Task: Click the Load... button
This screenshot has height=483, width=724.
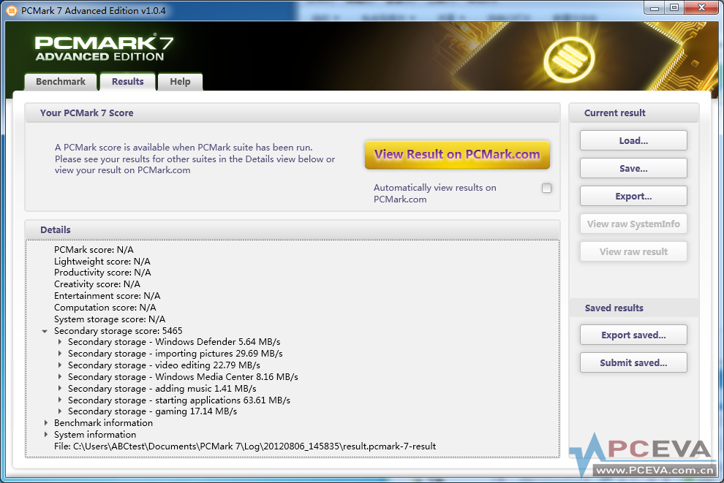Action: (x=633, y=141)
